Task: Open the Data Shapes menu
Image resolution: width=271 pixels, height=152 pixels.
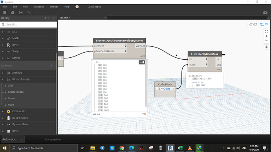Action: (94, 7)
